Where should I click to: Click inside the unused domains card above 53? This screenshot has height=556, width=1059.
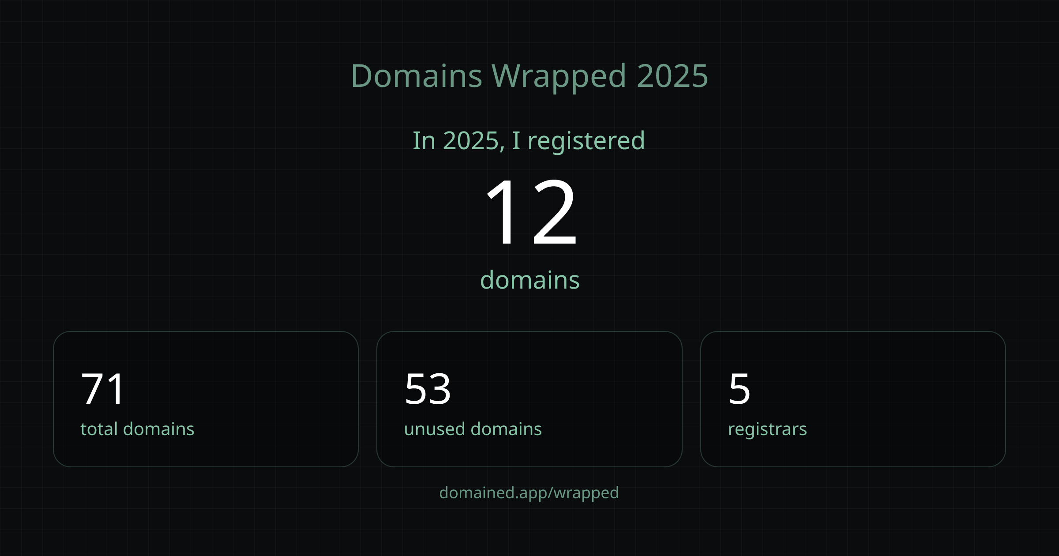coord(529,353)
